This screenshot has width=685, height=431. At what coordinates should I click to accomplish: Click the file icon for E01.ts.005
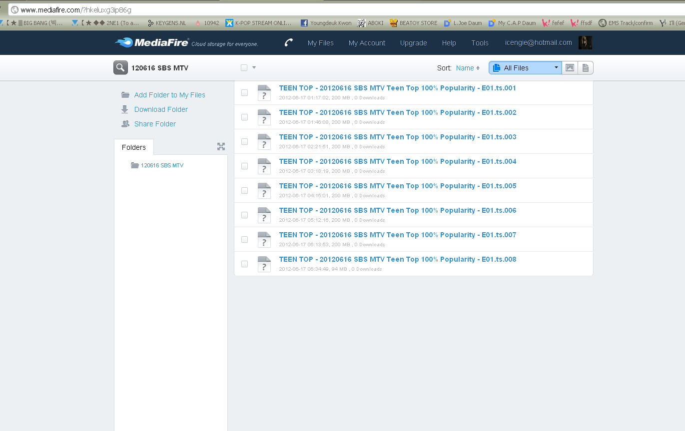[x=264, y=190]
